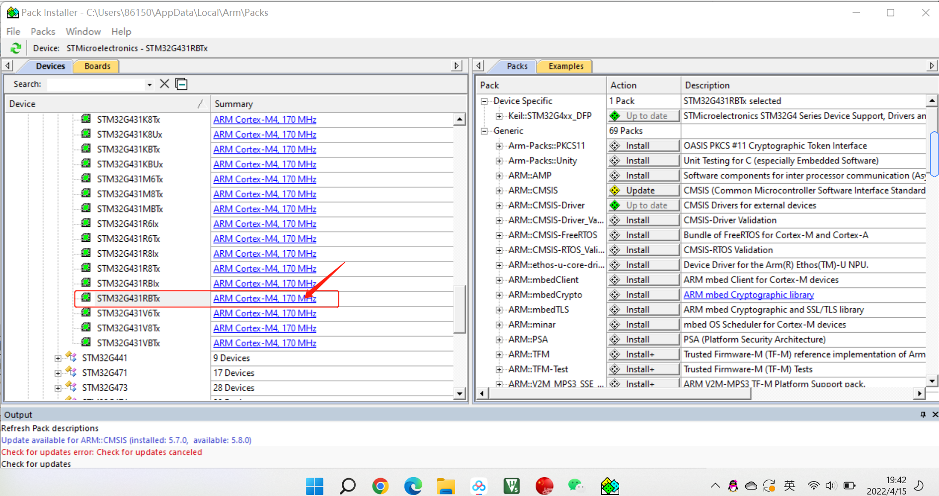Select the STM32G431R8Tx device row
The image size is (939, 496).
(x=128, y=268)
